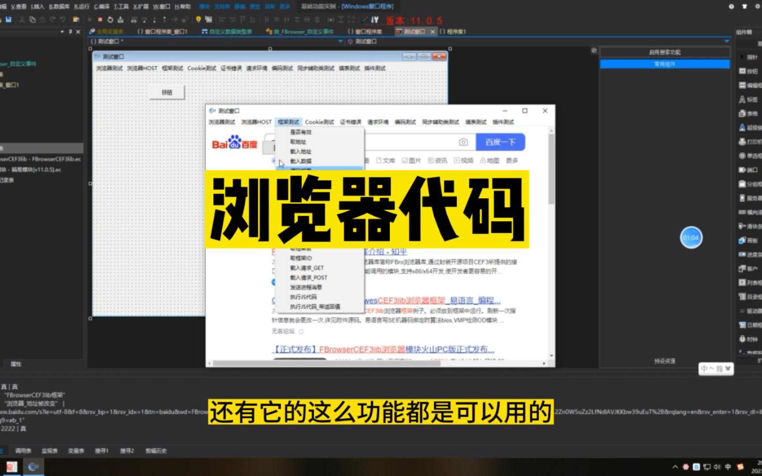This screenshot has width=762, height=476.
Task: Click the 启用搜索功能 button
Action: (x=665, y=52)
